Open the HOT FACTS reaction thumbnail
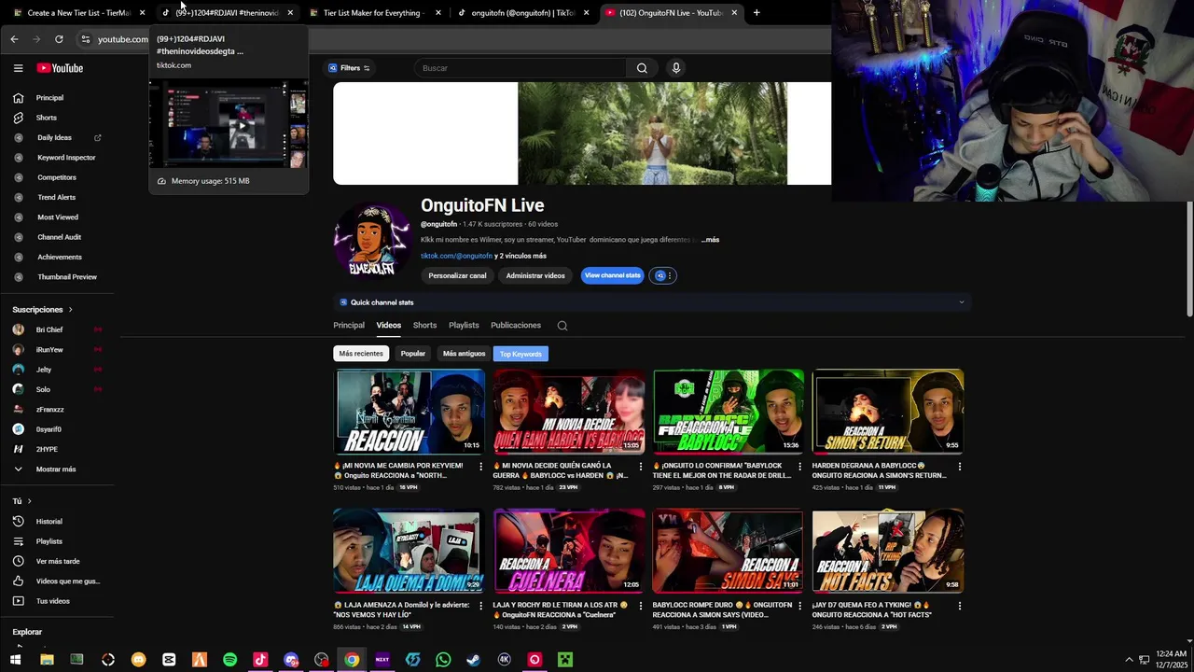Screen dimensions: 1194x672 coord(887,551)
